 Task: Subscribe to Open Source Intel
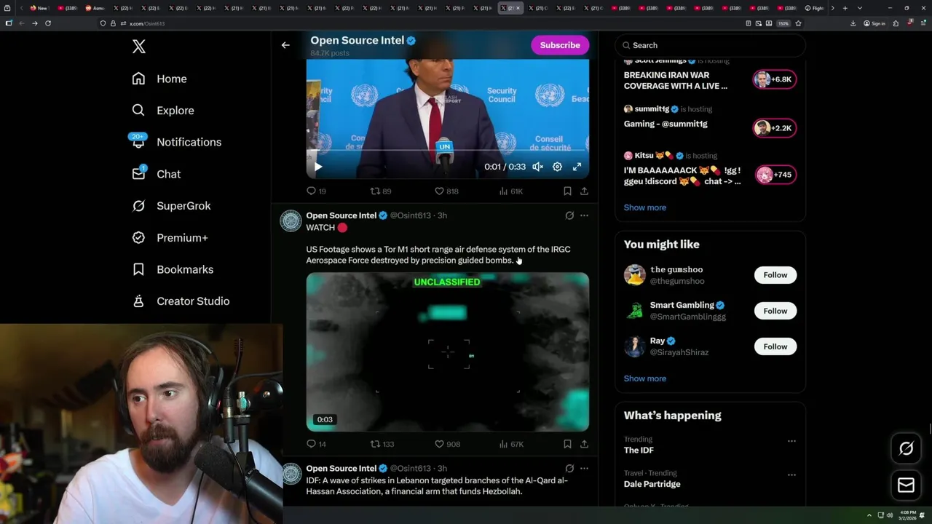click(560, 45)
